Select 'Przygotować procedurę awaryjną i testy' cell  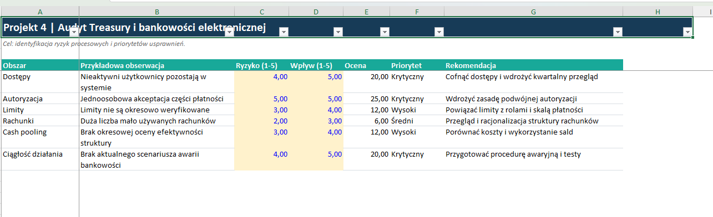pyautogui.click(x=533, y=159)
